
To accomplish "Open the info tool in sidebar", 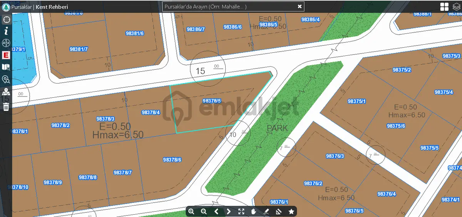I will click(6, 32).
